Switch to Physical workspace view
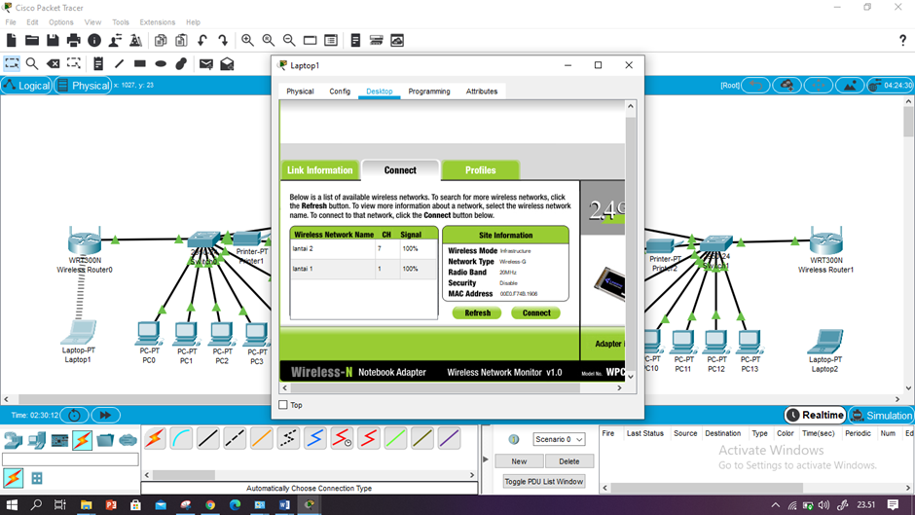Viewport: 915px width, 515px height. [83, 86]
